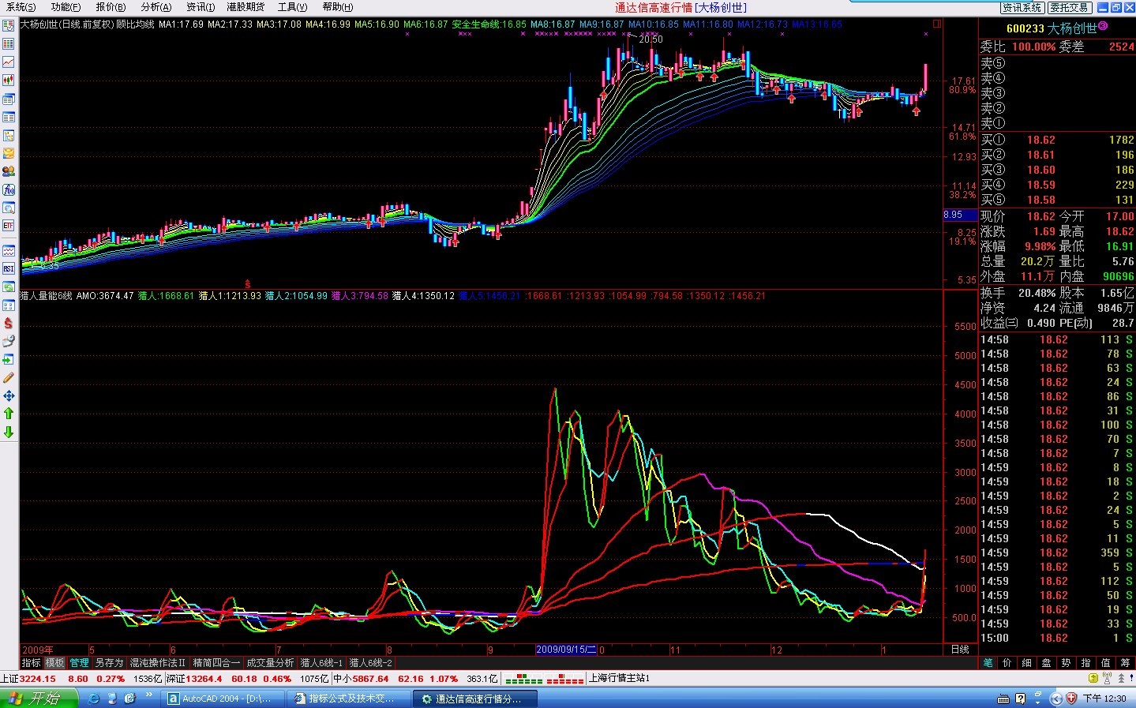Click the 资讯系统 button
This screenshot has width=1136, height=708.
(x=1022, y=7)
